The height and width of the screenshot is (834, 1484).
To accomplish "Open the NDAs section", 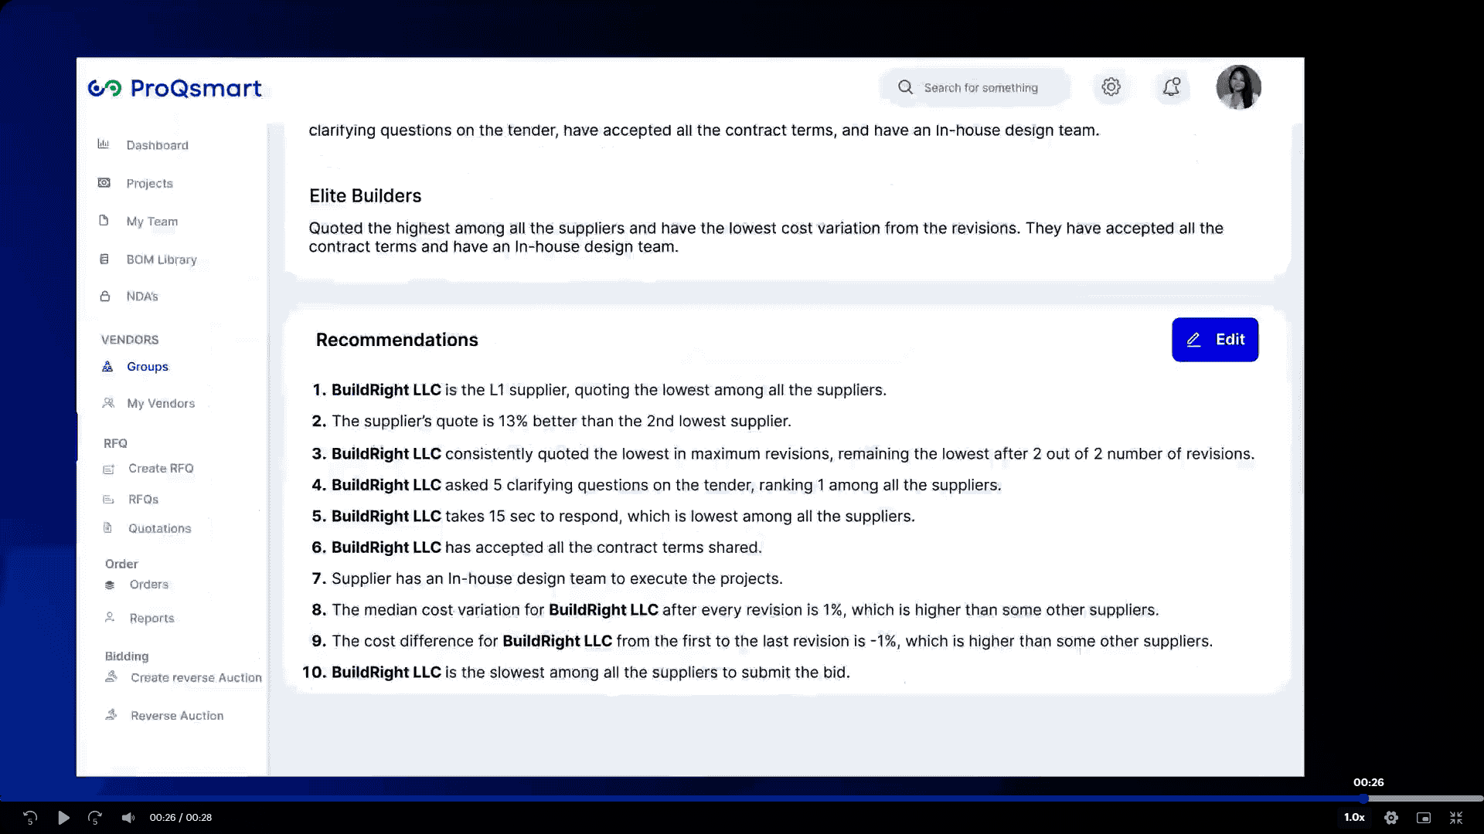I will [144, 296].
